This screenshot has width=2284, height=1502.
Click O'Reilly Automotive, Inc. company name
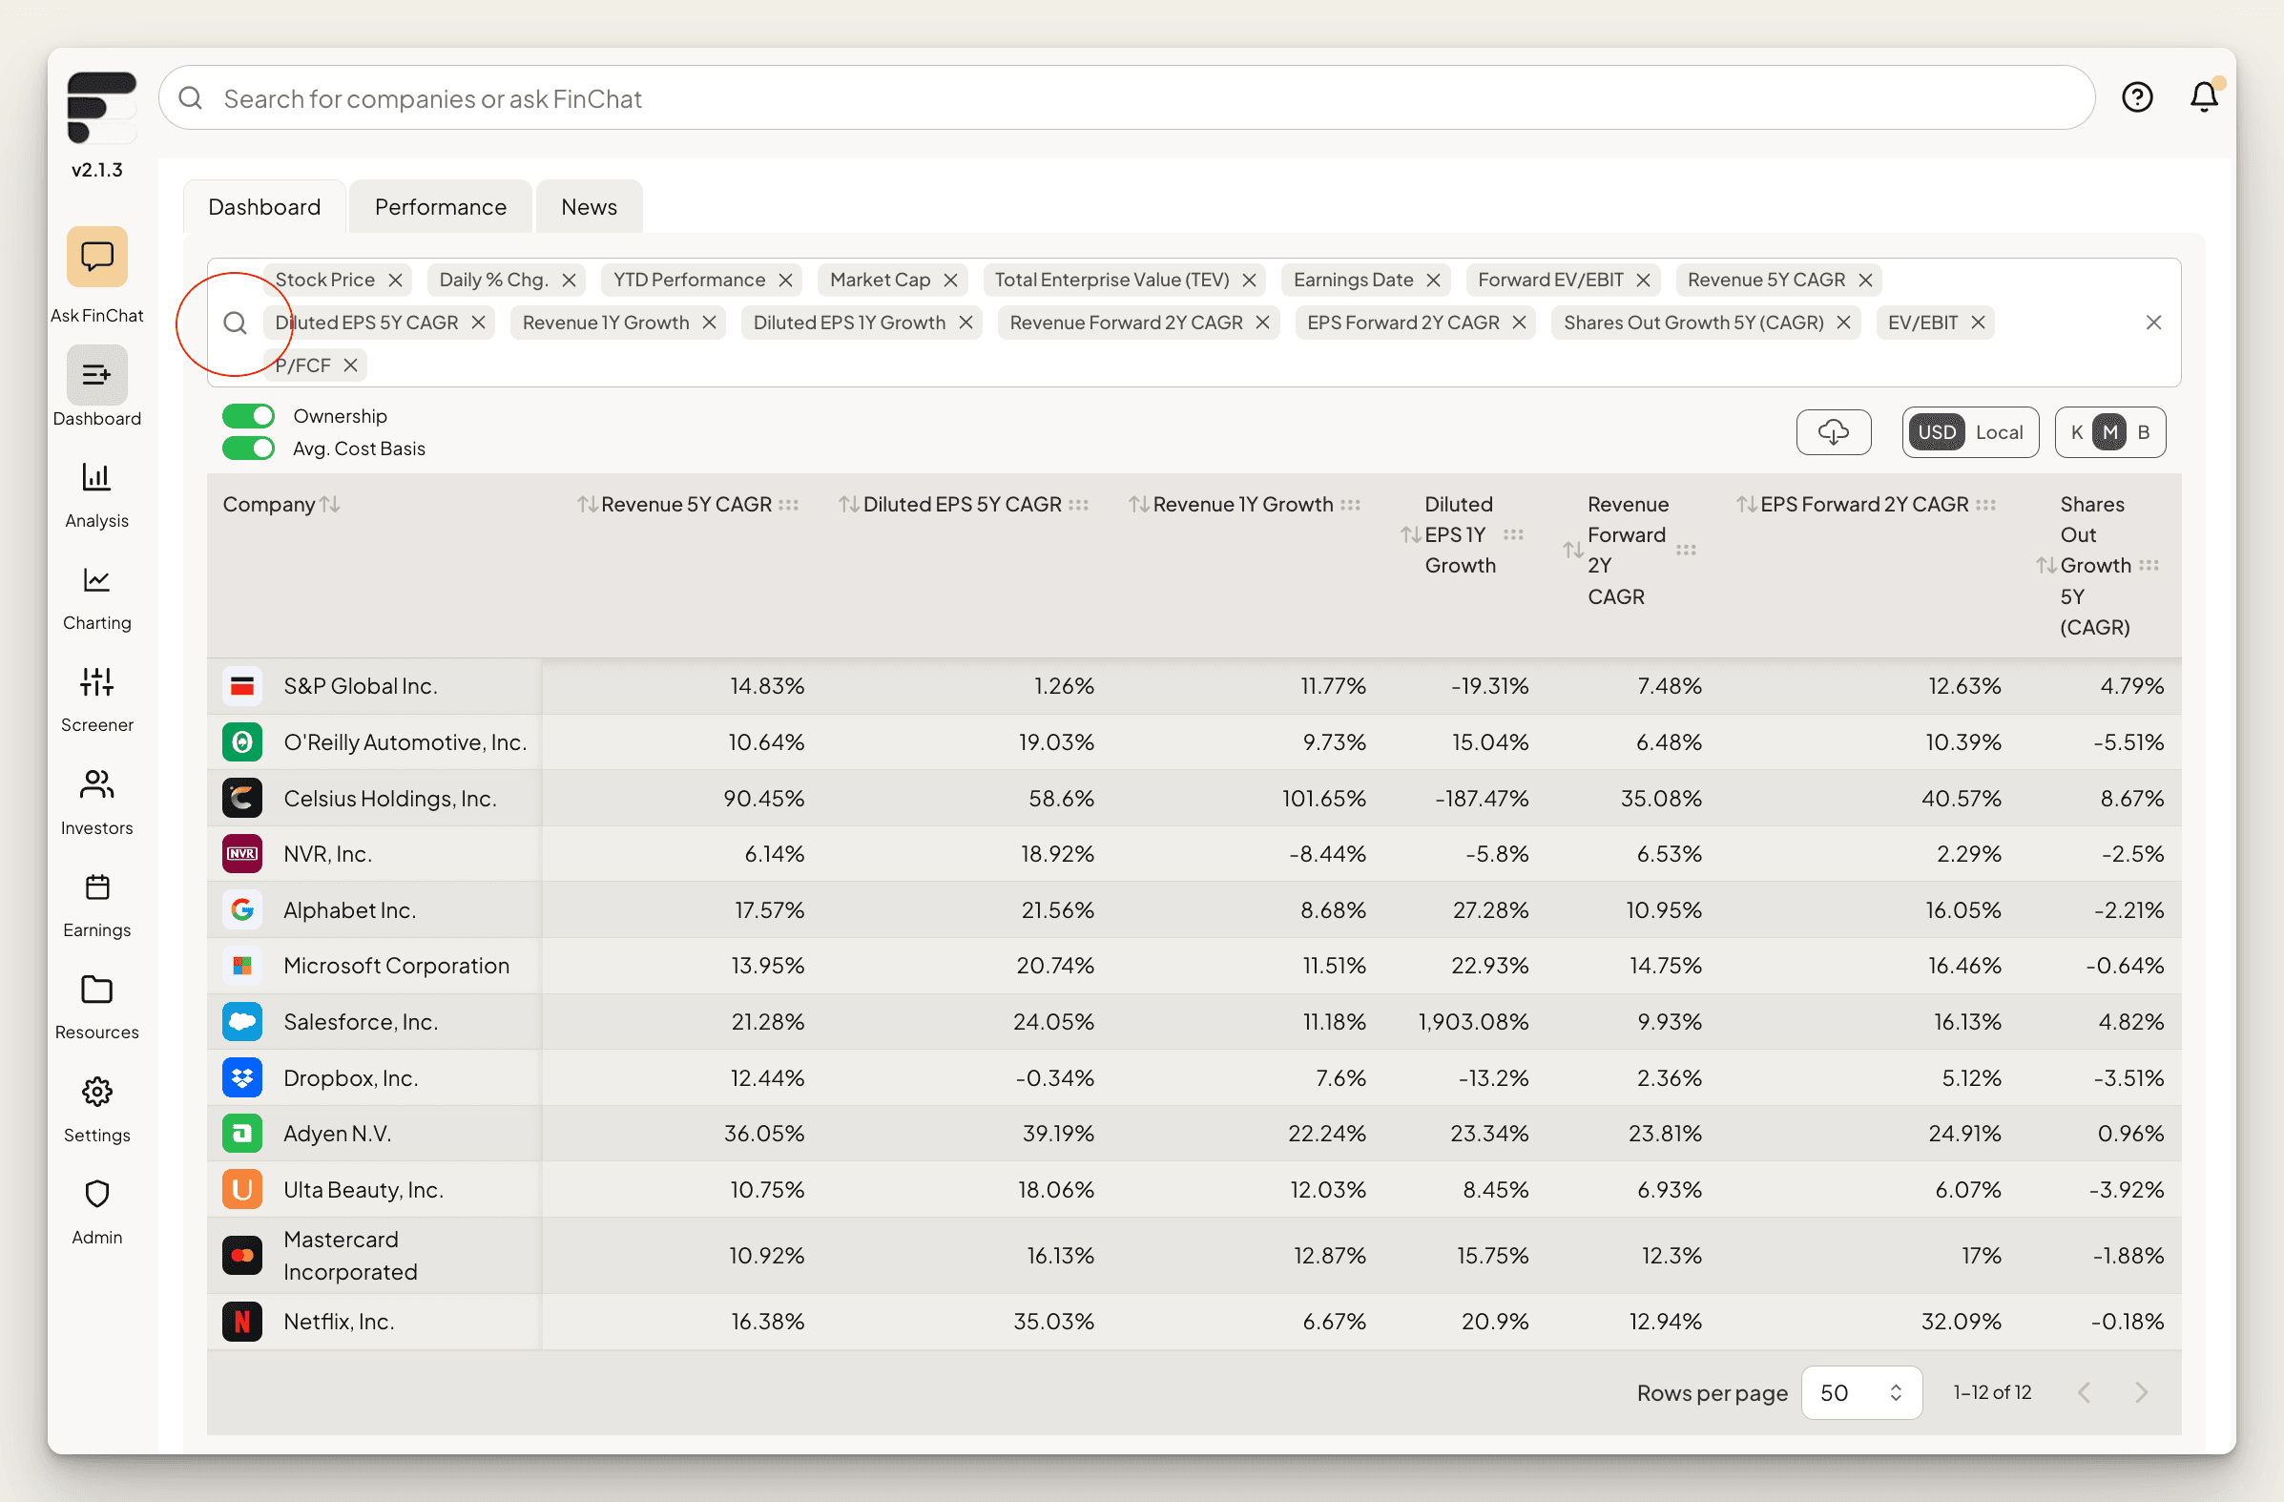point(405,741)
